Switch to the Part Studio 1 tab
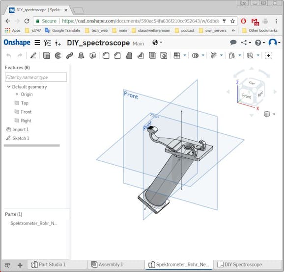The height and width of the screenshot is (272, 284). [x=48, y=265]
